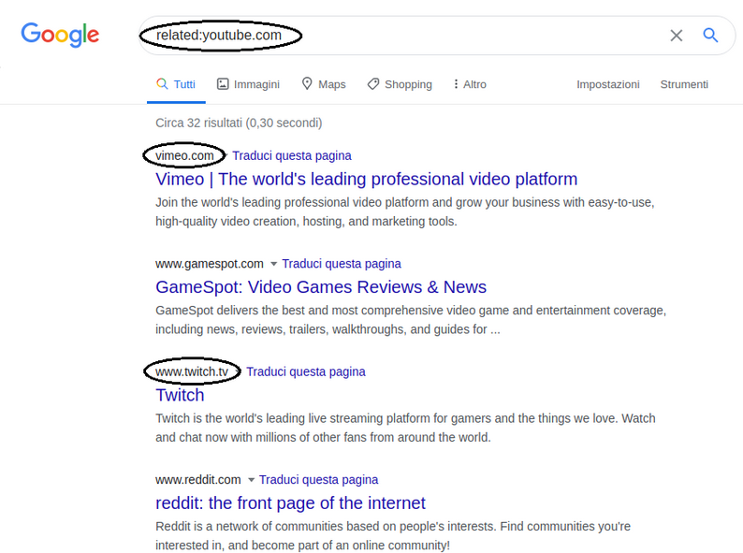743x553 pixels.
Task: Translate the Vimeo result page
Action: (x=292, y=156)
